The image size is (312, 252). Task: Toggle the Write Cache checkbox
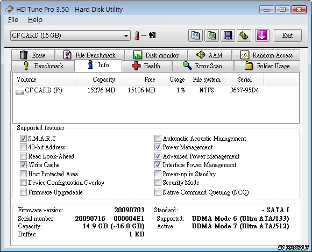[23, 165]
